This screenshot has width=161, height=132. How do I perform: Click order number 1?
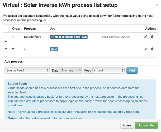coord(13,37)
